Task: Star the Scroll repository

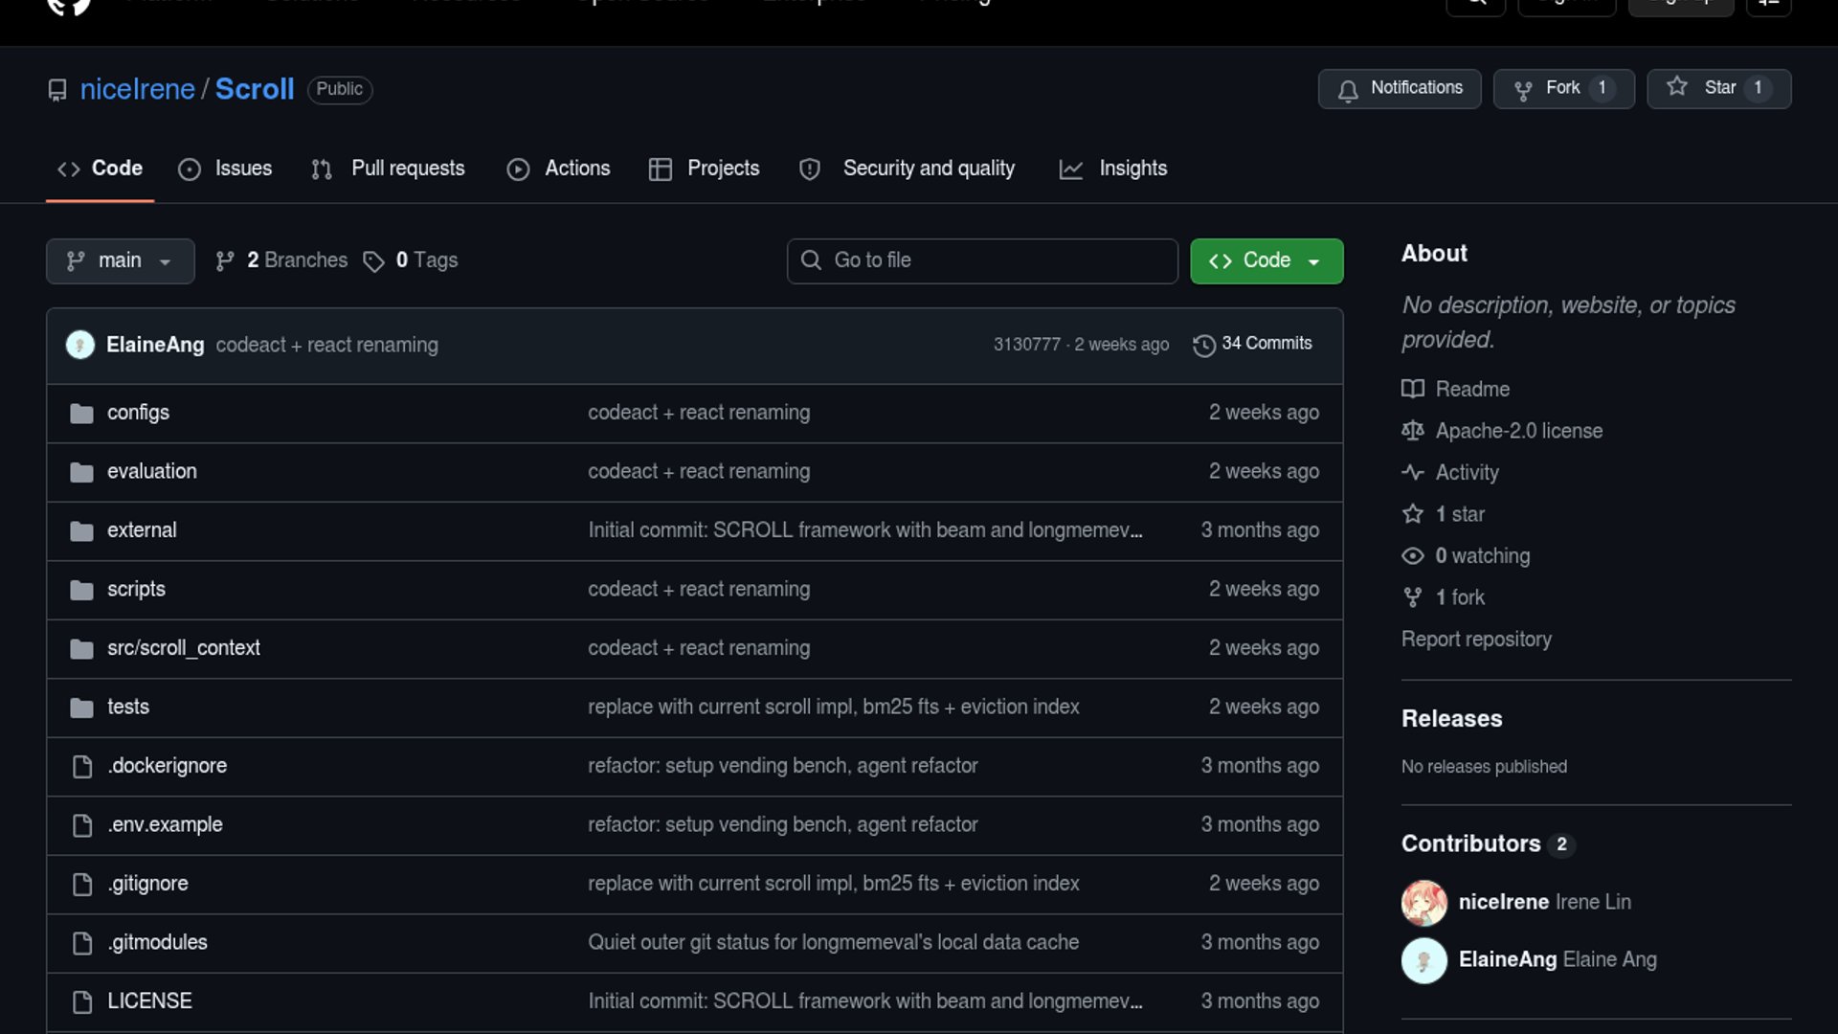Action: point(1719,89)
